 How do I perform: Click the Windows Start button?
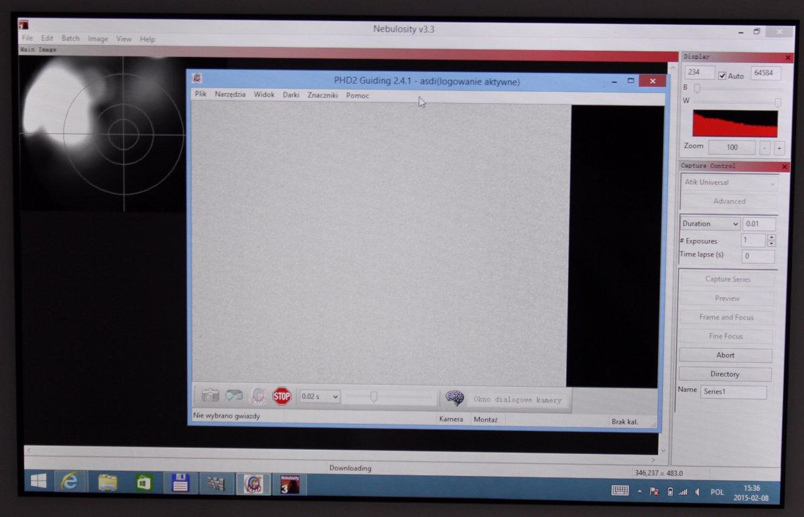click(38, 481)
